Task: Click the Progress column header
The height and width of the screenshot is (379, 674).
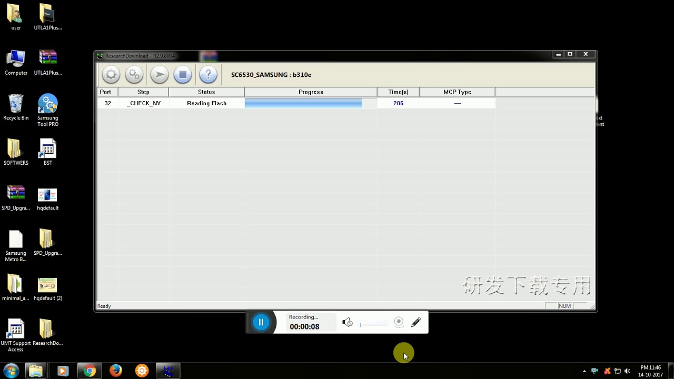Action: [x=311, y=92]
